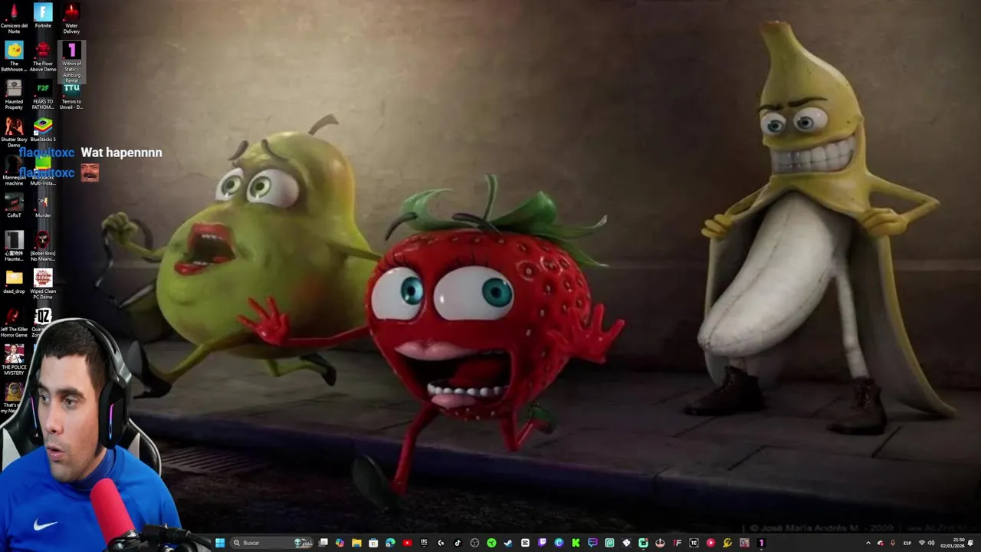The height and width of the screenshot is (552, 981).
Task: Click the microphone tray icon
Action: click(x=892, y=543)
